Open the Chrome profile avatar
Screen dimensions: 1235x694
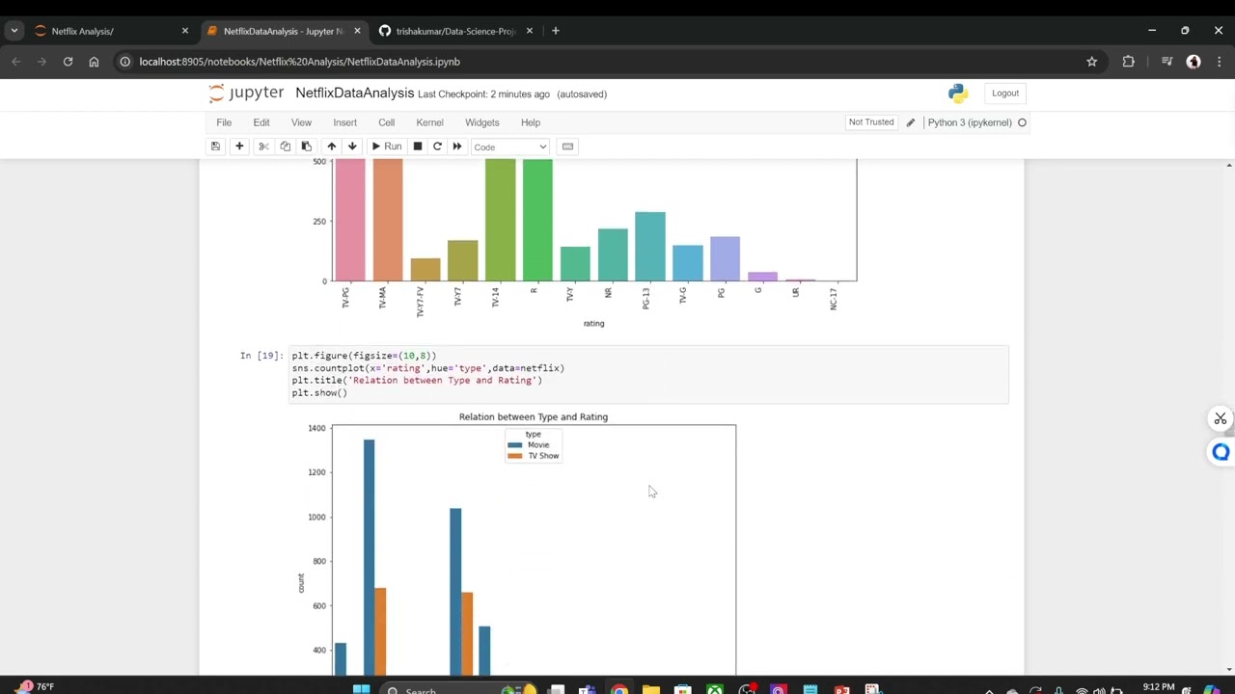(1194, 62)
